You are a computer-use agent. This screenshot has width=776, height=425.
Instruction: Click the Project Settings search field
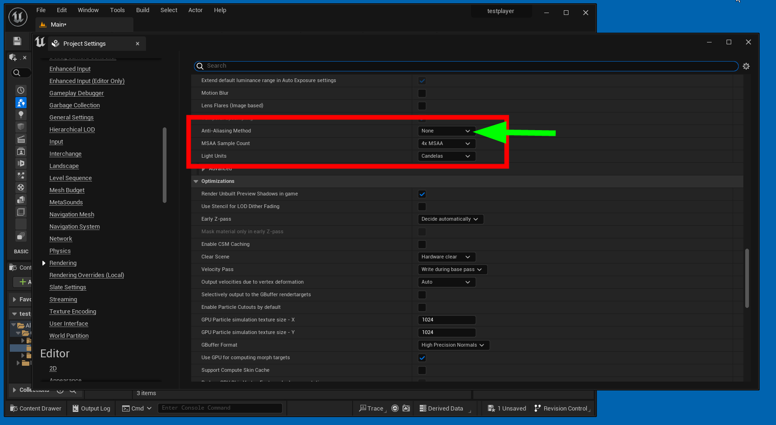(466, 66)
